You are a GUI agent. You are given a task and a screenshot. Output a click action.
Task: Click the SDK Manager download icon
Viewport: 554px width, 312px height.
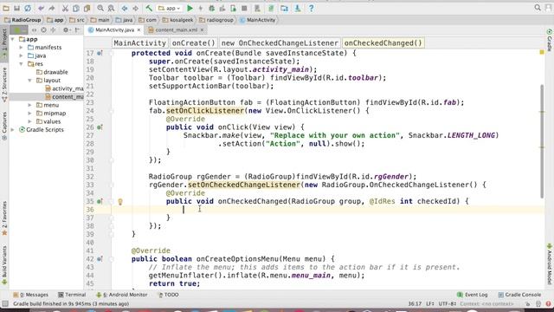click(298, 8)
